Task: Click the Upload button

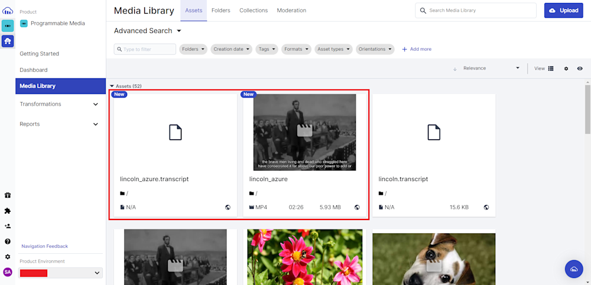Action: 563,11
